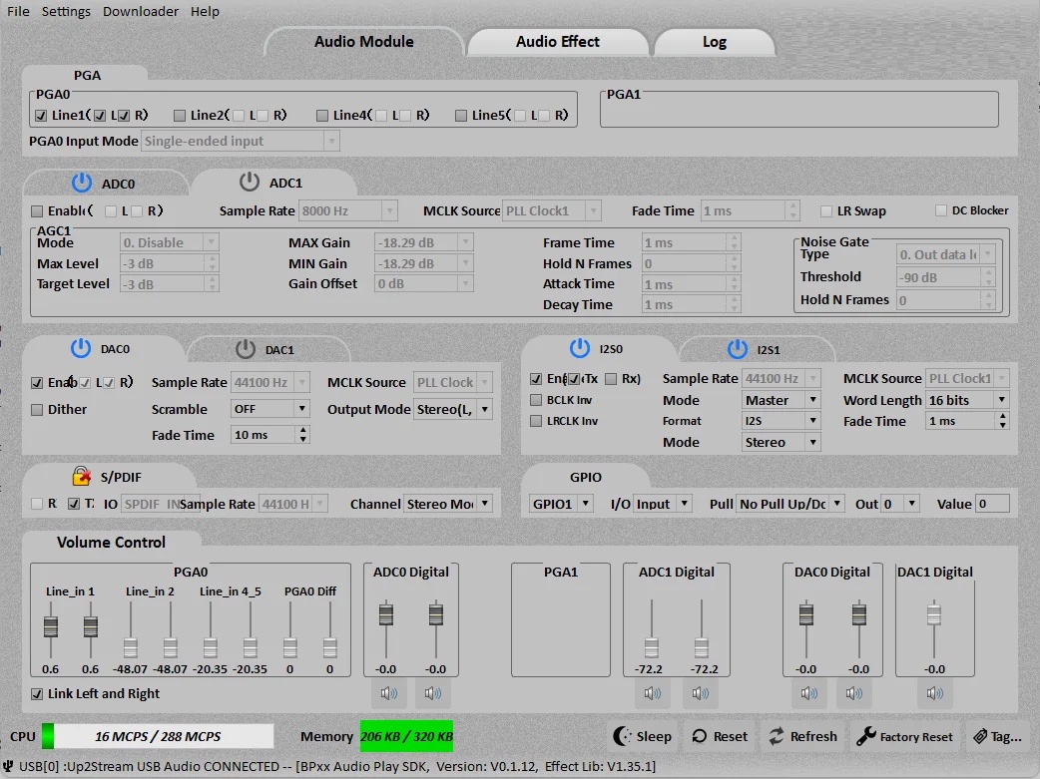1040x779 pixels.
Task: Click the ADC1 power icon
Action: point(249,183)
